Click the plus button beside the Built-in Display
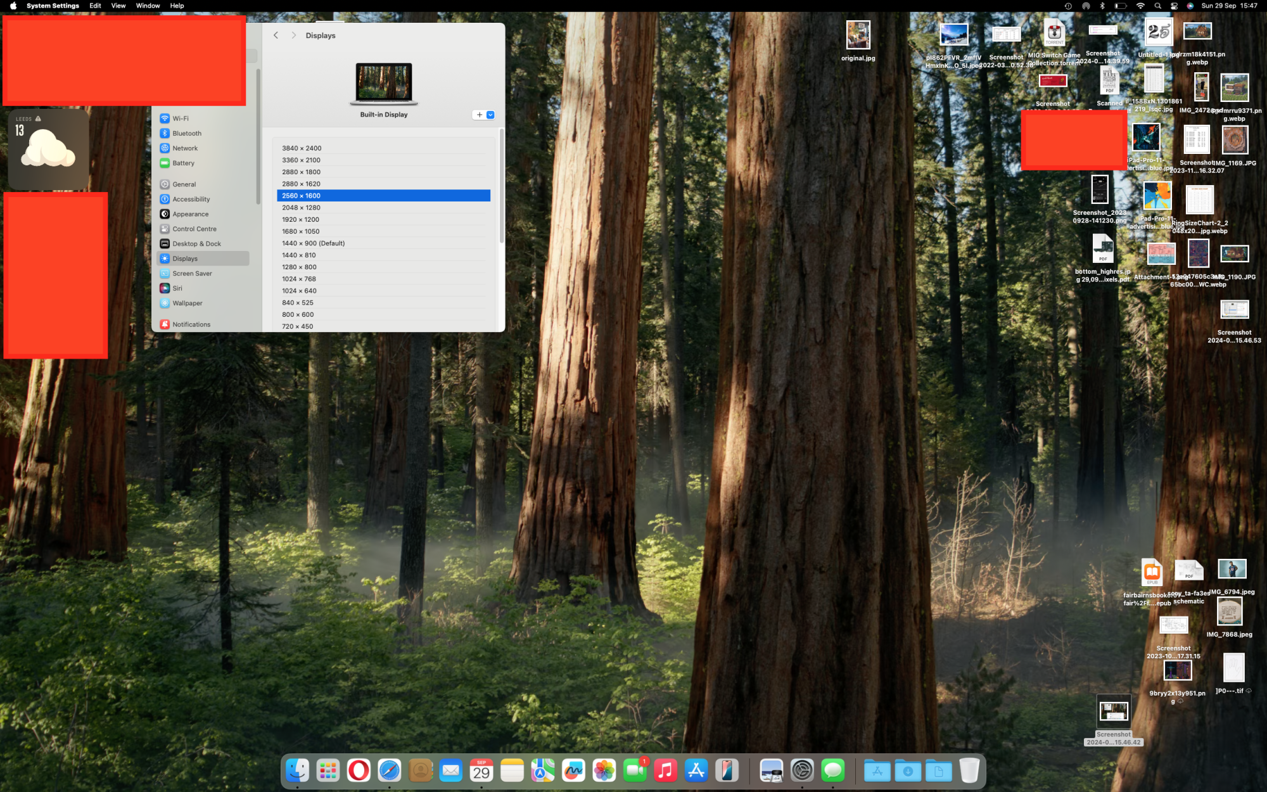The height and width of the screenshot is (792, 1267). [480, 115]
